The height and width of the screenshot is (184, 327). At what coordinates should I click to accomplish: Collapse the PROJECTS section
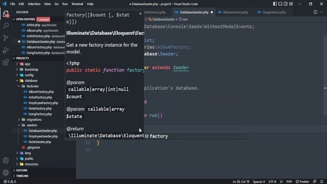click(22, 58)
